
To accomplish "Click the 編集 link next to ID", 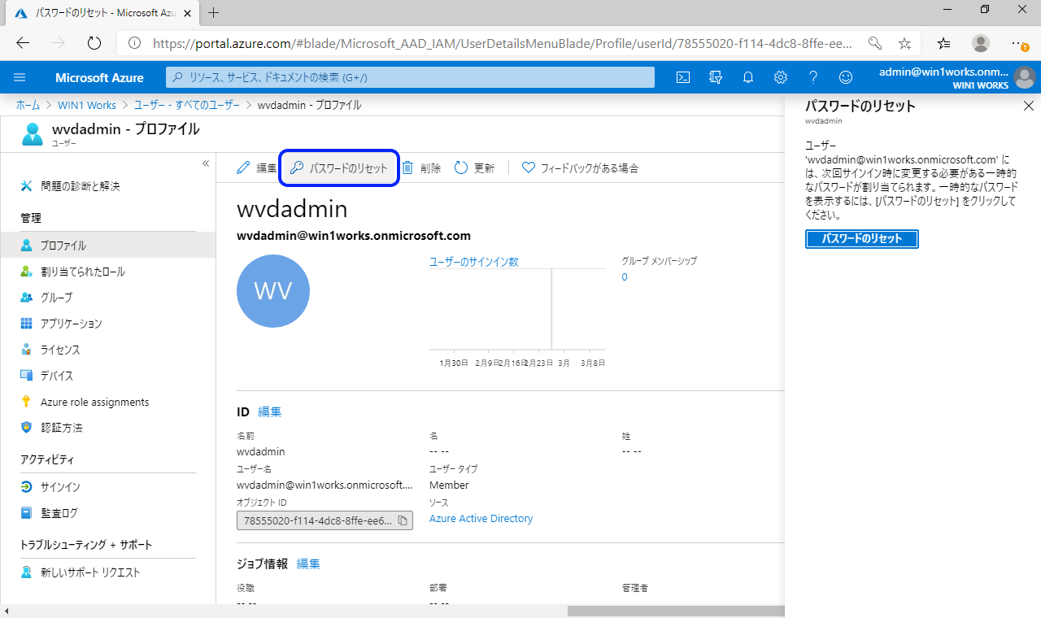I will tap(270, 412).
